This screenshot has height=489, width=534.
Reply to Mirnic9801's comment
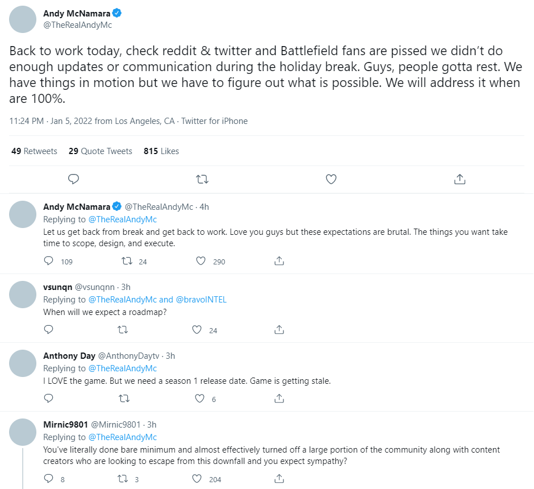coord(49,479)
